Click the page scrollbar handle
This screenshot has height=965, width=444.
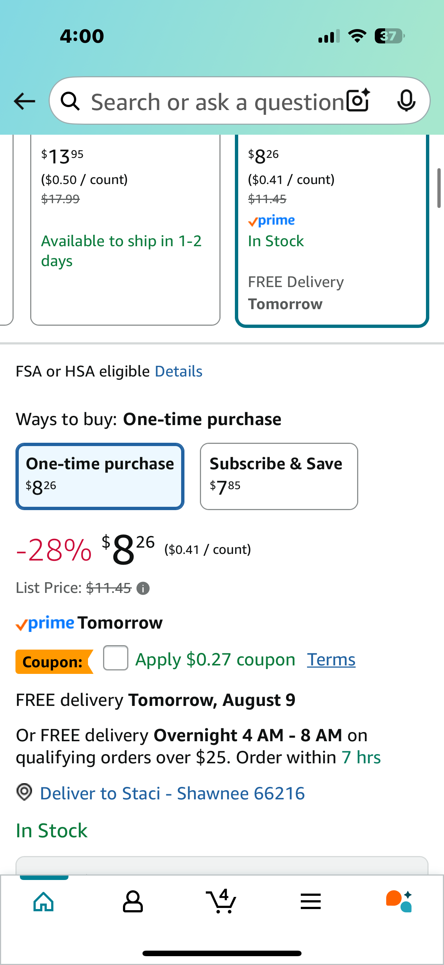439,188
